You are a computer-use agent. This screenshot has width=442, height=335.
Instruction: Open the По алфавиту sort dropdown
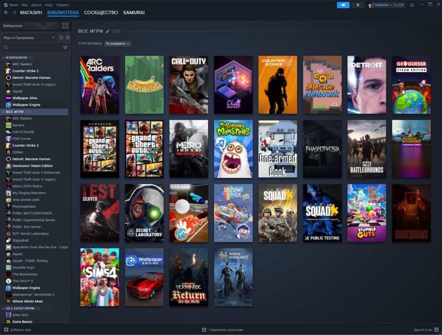point(117,44)
